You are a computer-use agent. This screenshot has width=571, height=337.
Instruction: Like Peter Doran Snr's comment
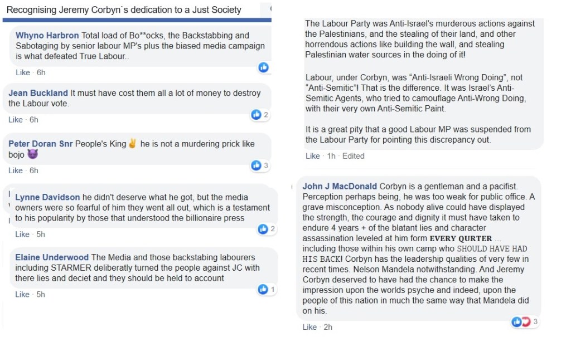tap(16, 170)
